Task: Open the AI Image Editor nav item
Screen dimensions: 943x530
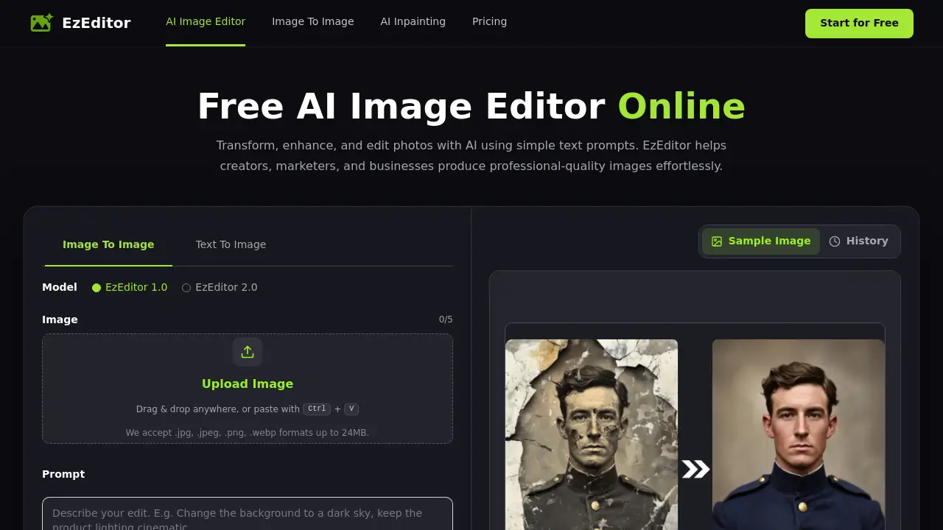Action: pos(206,22)
